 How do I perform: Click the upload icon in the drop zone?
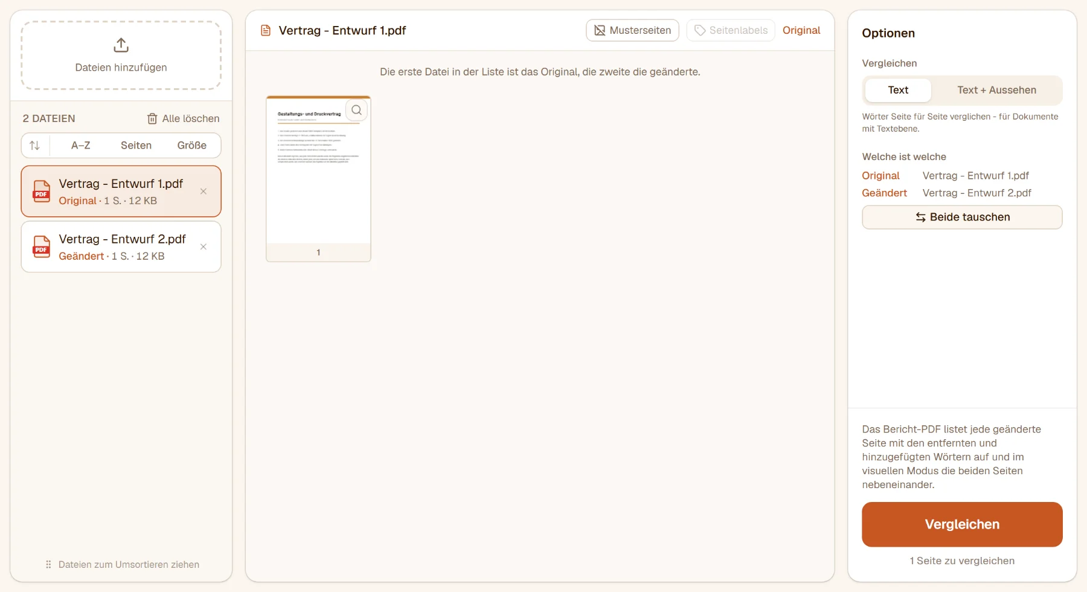point(121,45)
